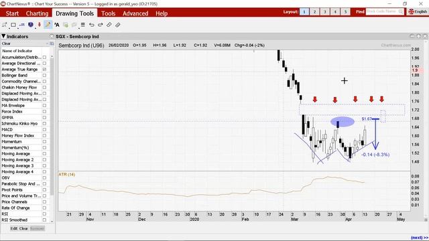Open the rectangle tool dropdown arrow

coord(18,28)
